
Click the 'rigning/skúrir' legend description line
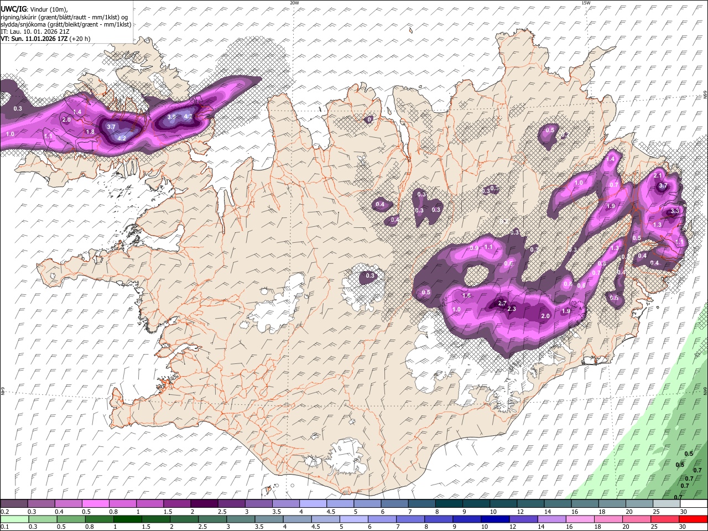point(64,17)
